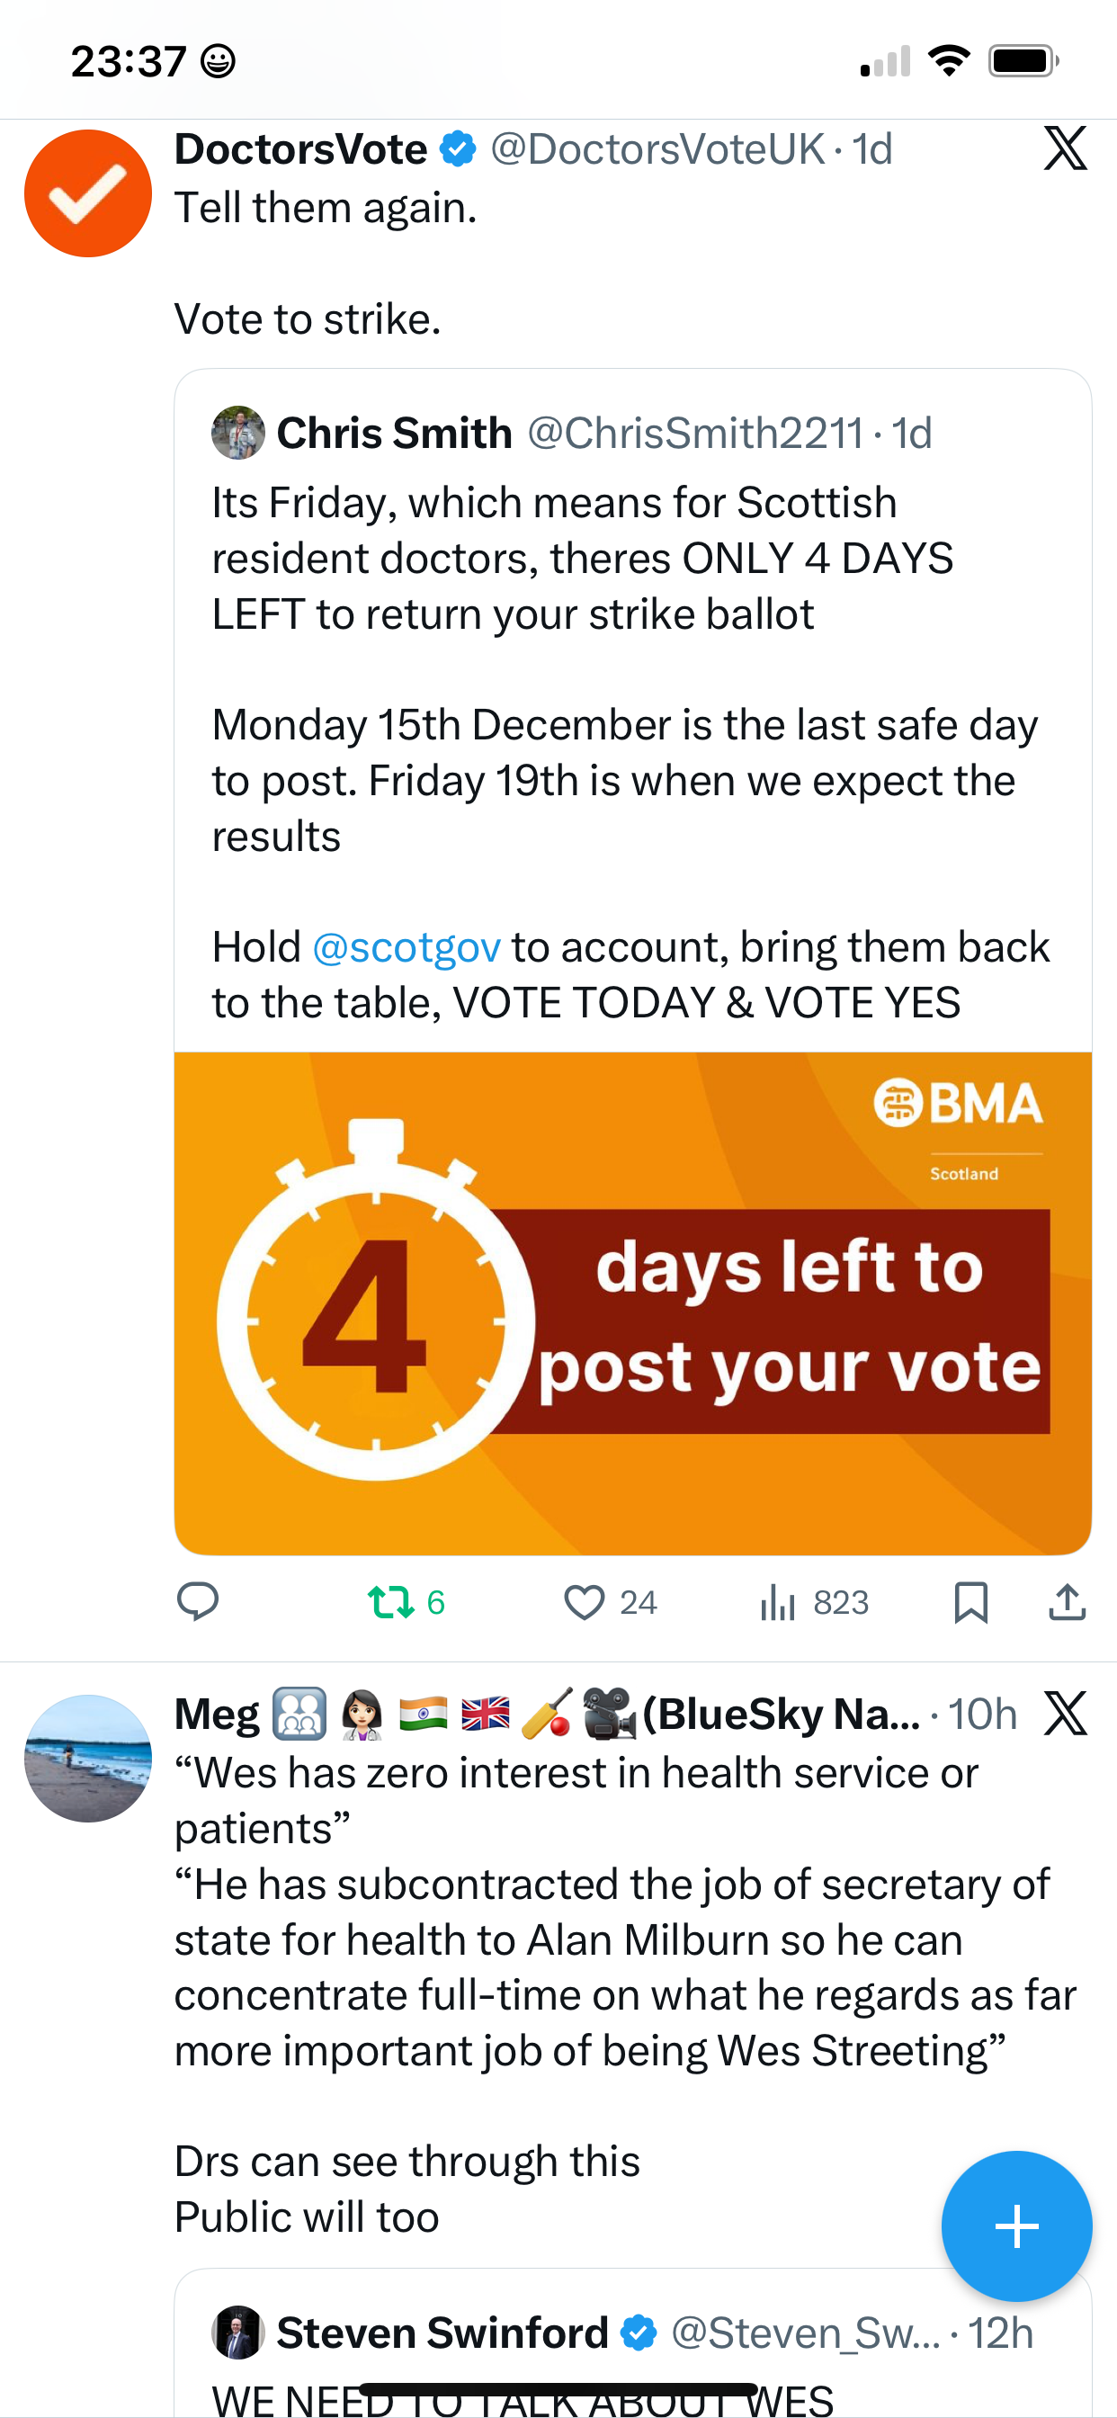
Task: Tap the share icon on DoctorsVote tweet
Action: [x=1068, y=1601]
